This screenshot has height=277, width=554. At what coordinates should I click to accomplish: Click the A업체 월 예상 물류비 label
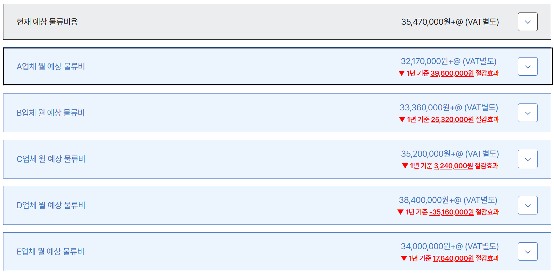[x=51, y=67]
